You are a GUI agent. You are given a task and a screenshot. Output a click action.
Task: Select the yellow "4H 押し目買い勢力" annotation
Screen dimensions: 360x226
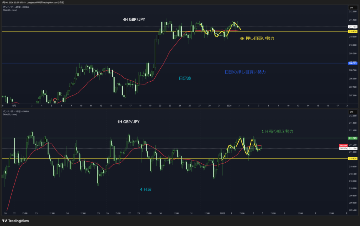point(257,38)
